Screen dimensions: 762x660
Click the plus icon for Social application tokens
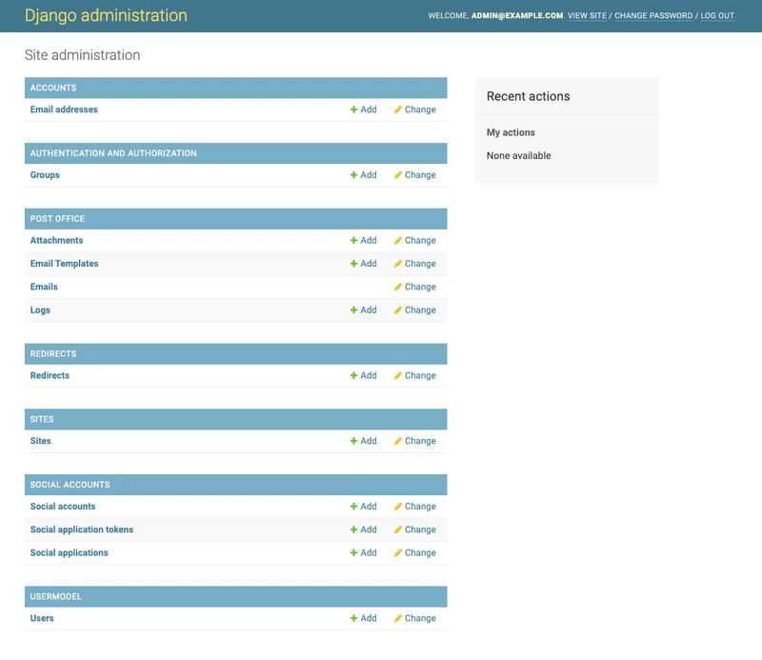click(353, 530)
